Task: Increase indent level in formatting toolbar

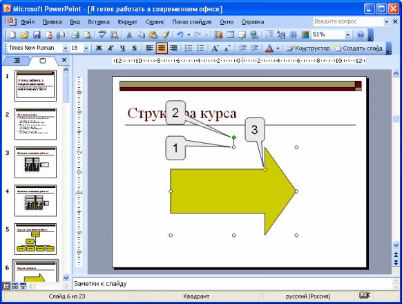Action: 254,48
